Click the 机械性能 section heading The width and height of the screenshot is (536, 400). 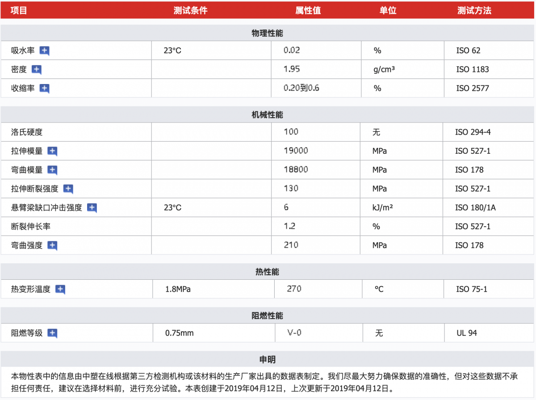[x=267, y=115]
